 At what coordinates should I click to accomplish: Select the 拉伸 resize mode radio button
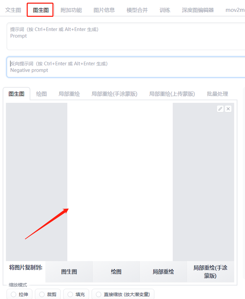tap(13, 294)
